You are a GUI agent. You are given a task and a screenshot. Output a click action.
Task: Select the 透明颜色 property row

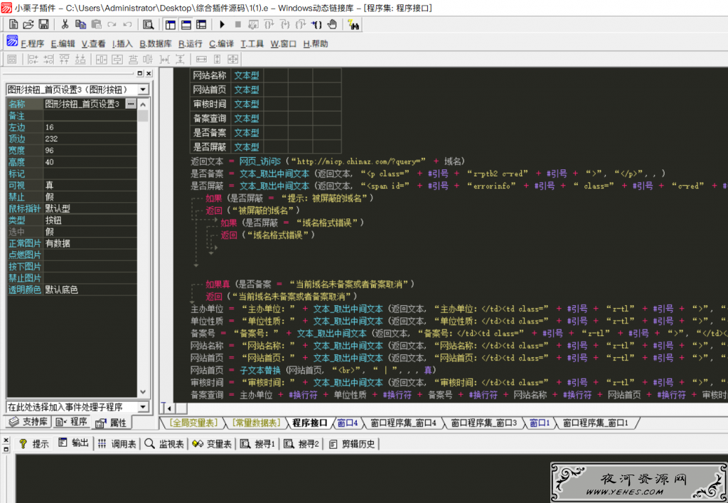tap(72, 290)
